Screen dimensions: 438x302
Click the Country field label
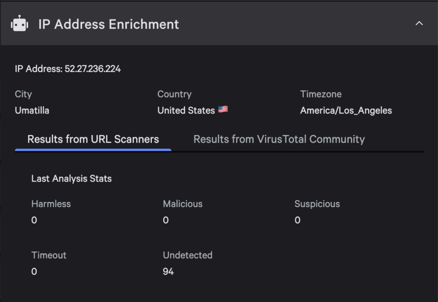(174, 94)
